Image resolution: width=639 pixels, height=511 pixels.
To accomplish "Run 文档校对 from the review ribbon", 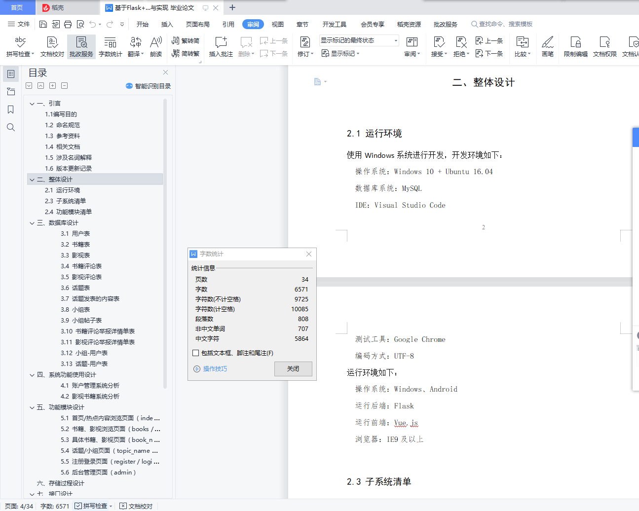I will [52, 46].
